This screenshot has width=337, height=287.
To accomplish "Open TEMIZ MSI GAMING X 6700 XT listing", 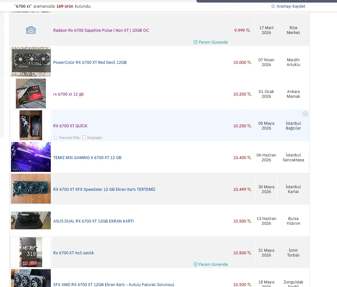I will click(87, 157).
